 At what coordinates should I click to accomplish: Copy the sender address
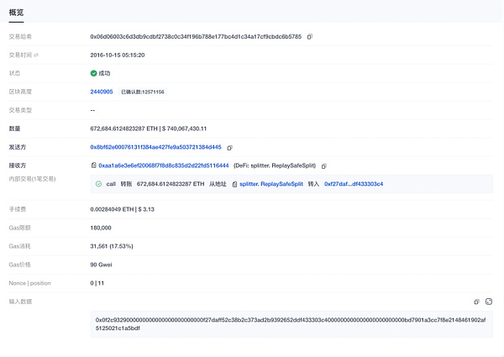(x=229, y=148)
